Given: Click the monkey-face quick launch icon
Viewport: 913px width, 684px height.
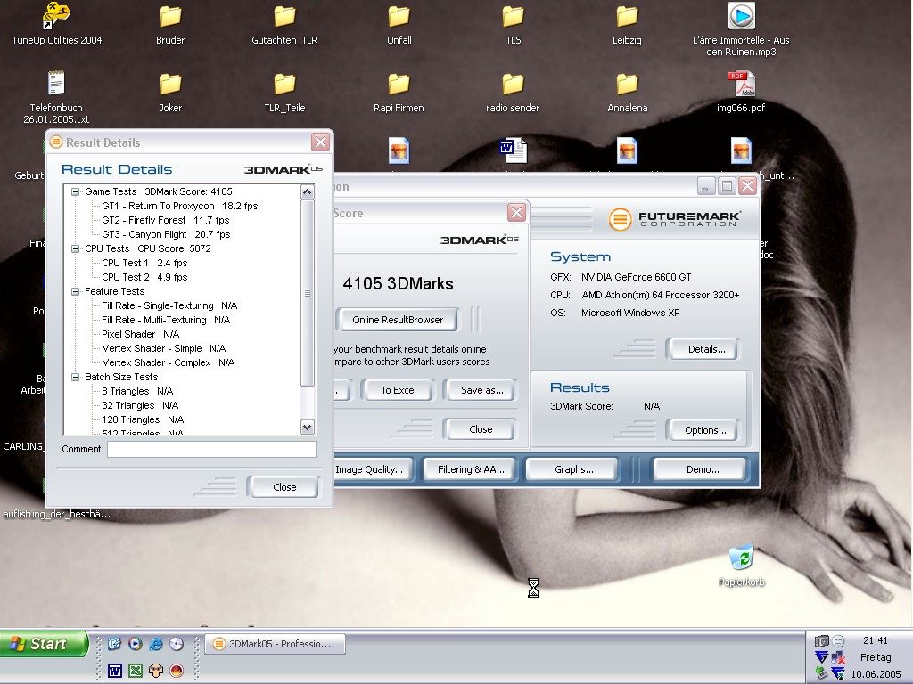Looking at the screenshot, I should click(155, 671).
